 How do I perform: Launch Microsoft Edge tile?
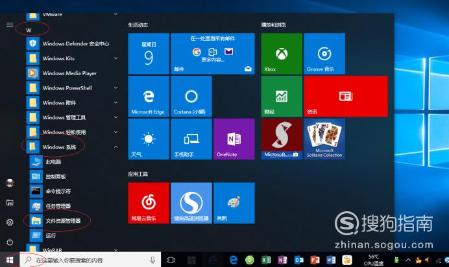click(149, 97)
